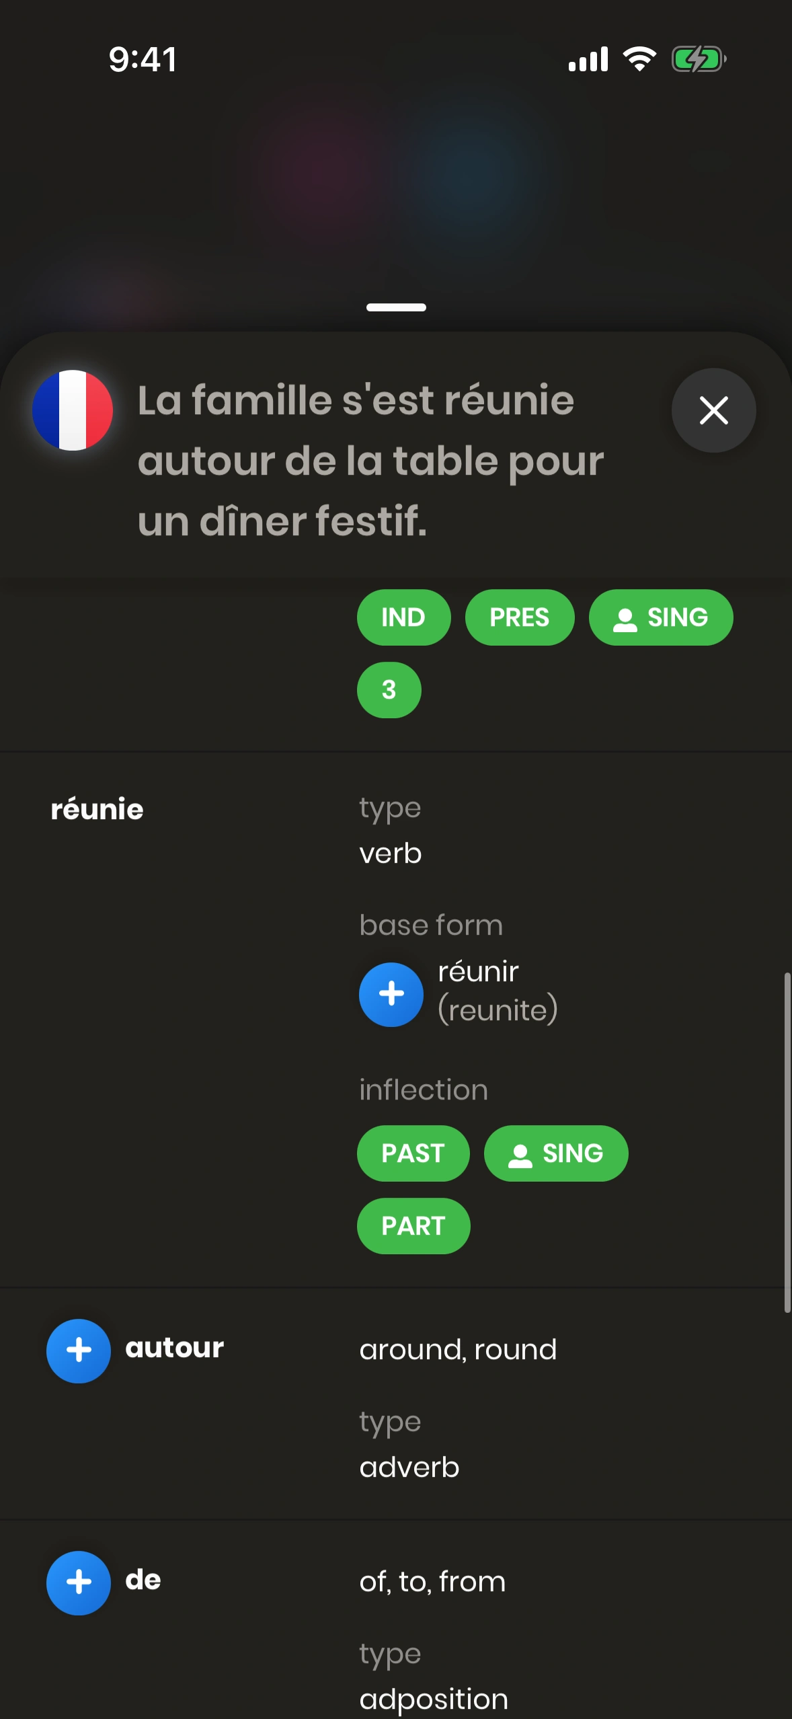792x1719 pixels.
Task: Tap the sheet drag handle bar
Action: coord(396,307)
